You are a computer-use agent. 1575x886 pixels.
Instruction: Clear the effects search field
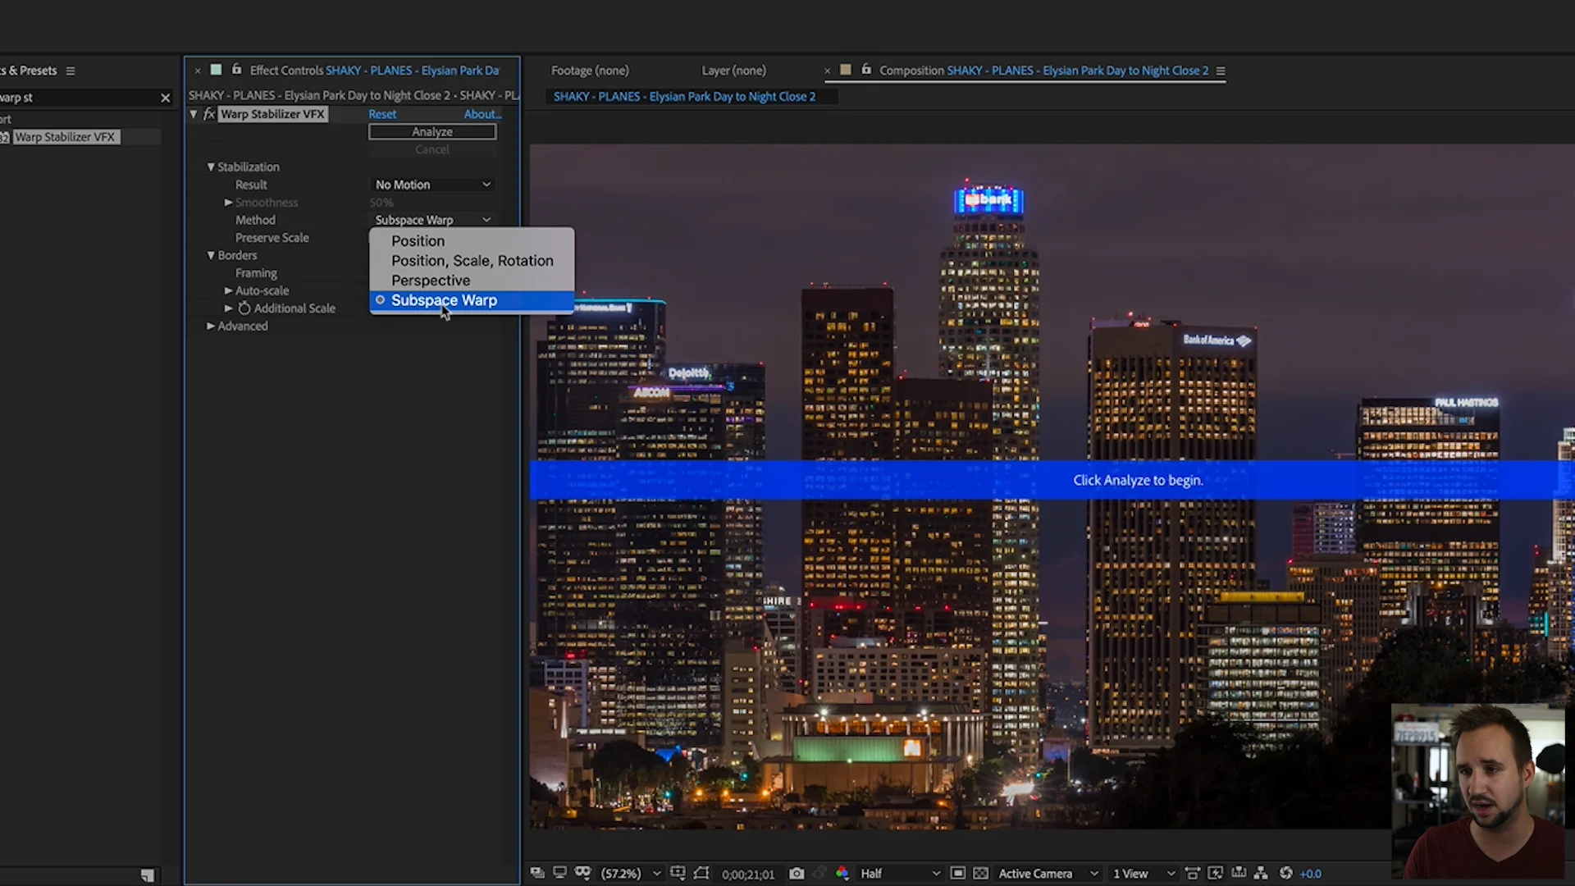(165, 98)
